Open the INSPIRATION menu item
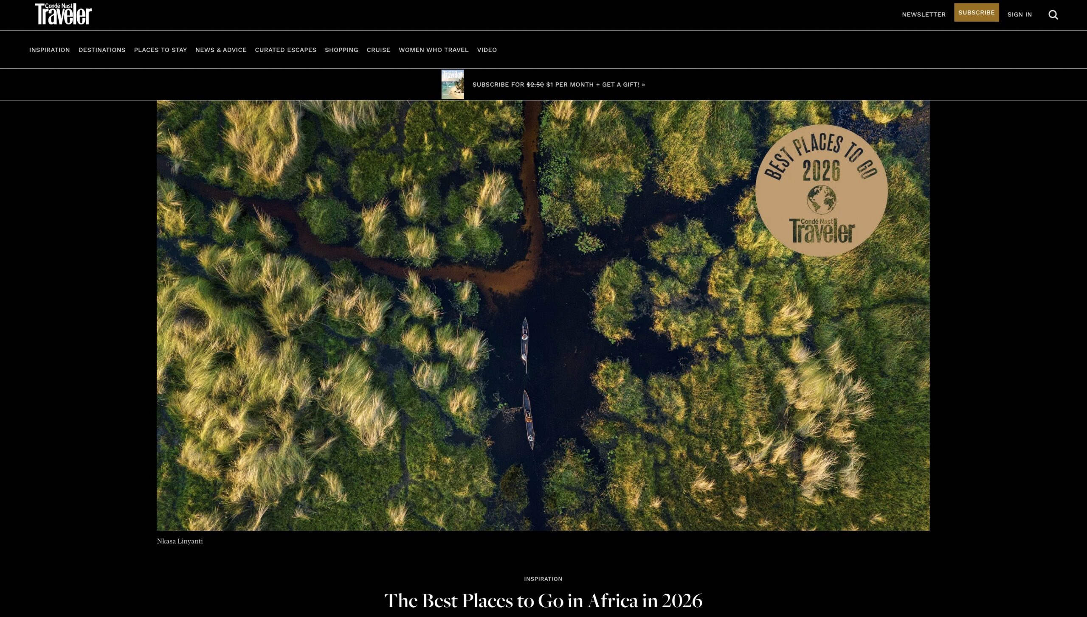Screen dimensions: 1087x617 pos(49,50)
